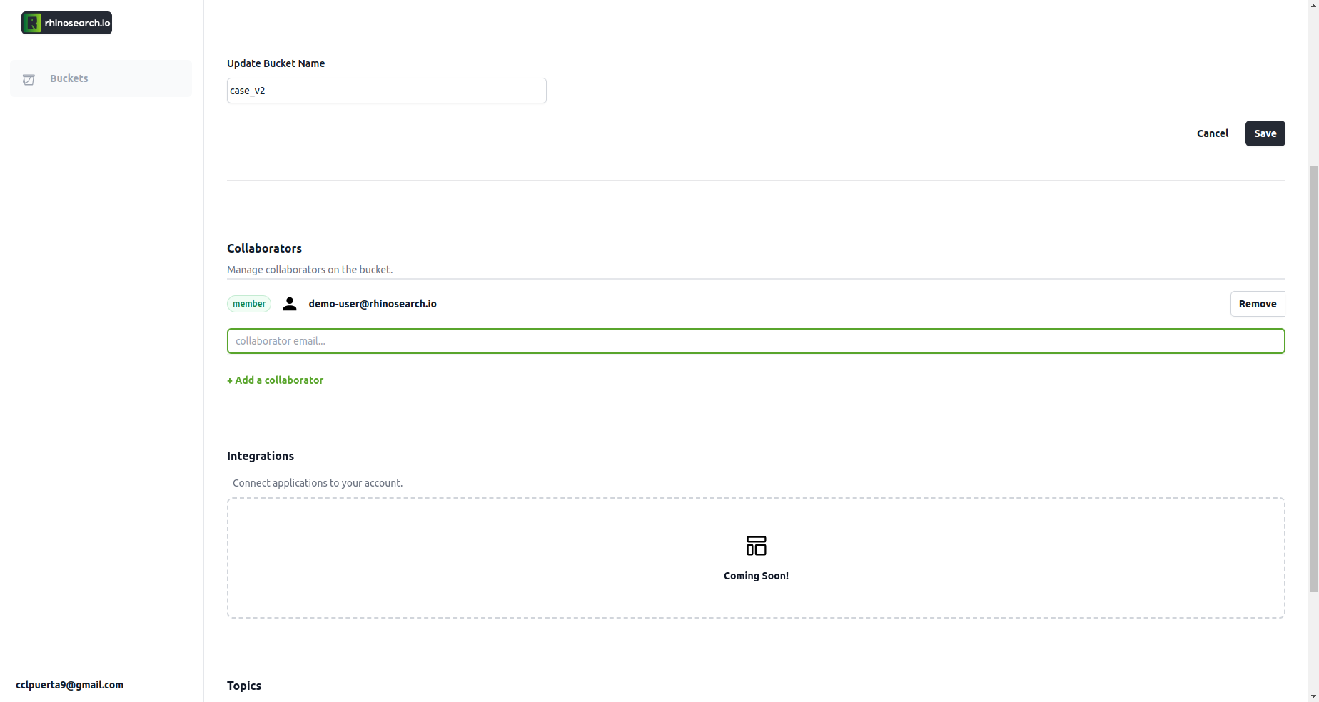This screenshot has width=1319, height=702.
Task: Focus the collaborator email input
Action: click(x=755, y=341)
